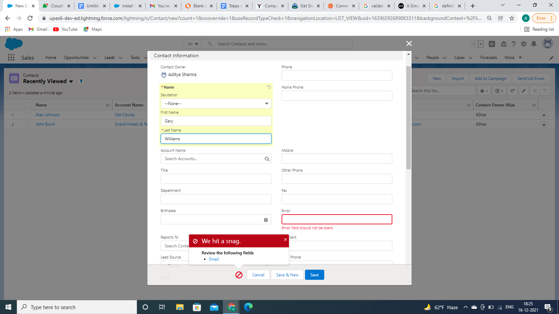
Task: Open the Mail app on taskbar
Action: tap(214, 307)
